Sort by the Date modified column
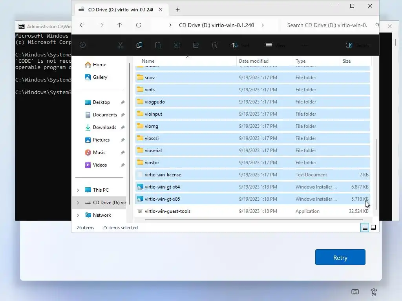 click(265, 61)
